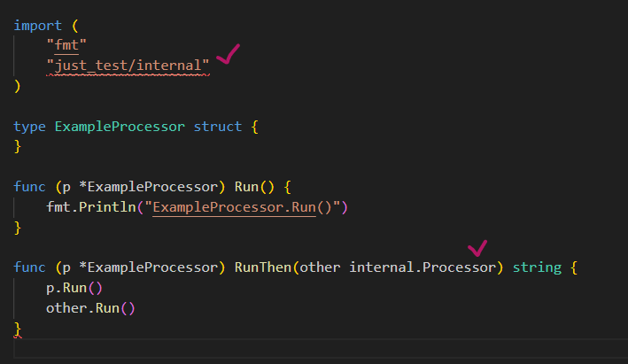Click the pink checkmark beside the just_test/internal import
Image resolution: width=628 pixels, height=364 pixels.
click(228, 57)
